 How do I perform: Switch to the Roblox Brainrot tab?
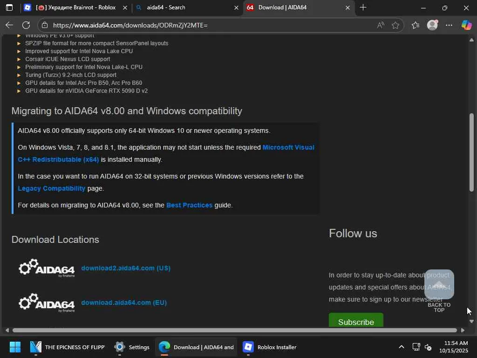point(76,7)
